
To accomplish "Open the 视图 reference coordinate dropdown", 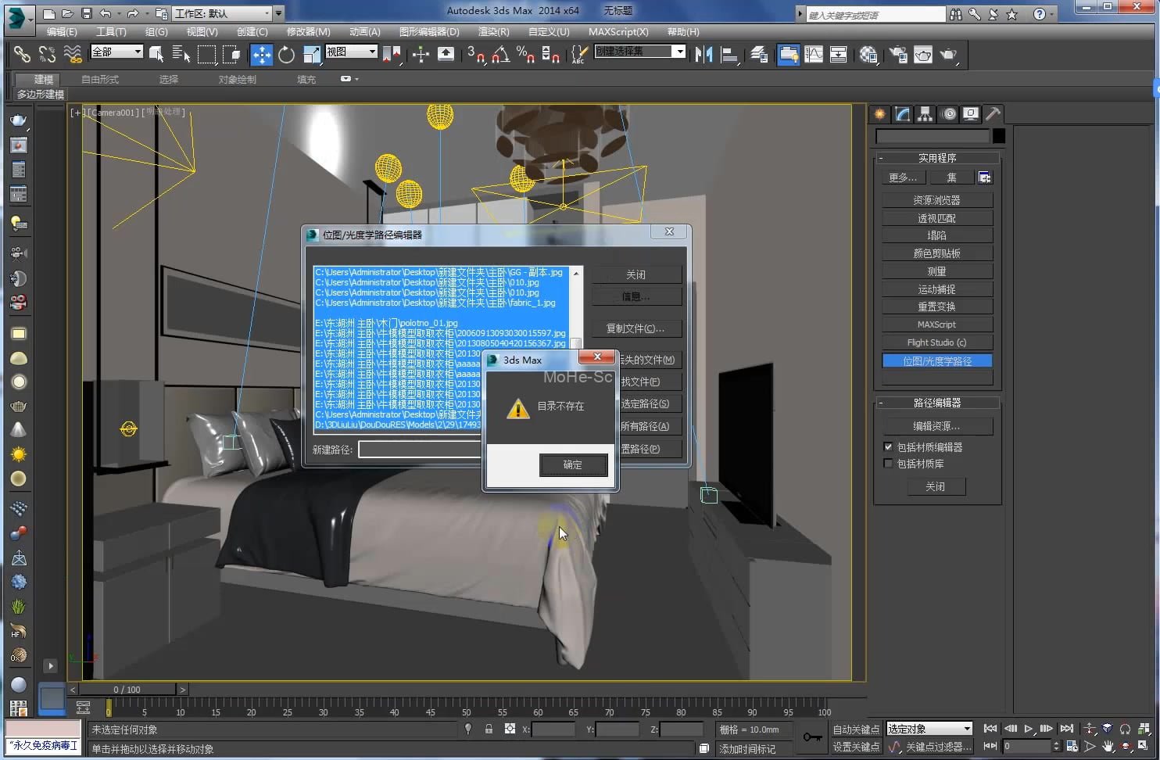I will tap(351, 52).
